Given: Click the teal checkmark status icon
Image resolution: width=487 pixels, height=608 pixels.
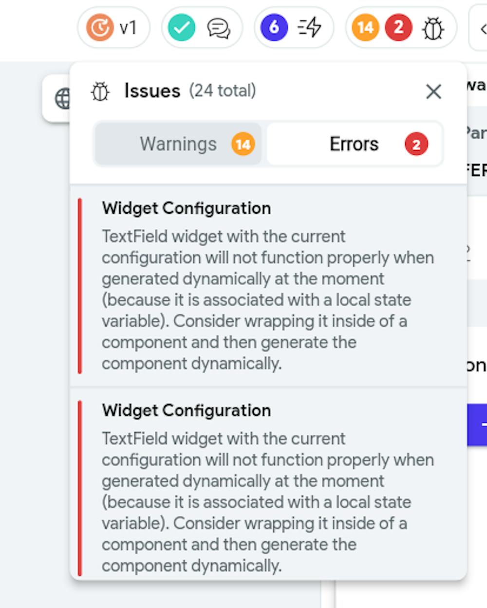Looking at the screenshot, I should 182,28.
